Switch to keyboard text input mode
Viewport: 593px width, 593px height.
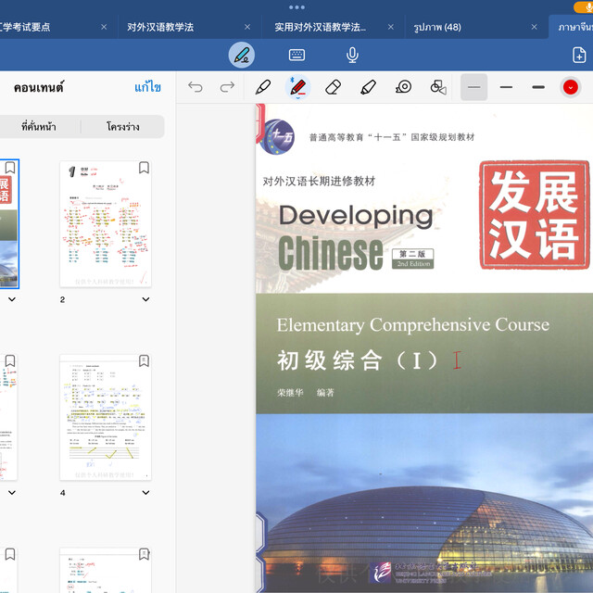pos(297,56)
